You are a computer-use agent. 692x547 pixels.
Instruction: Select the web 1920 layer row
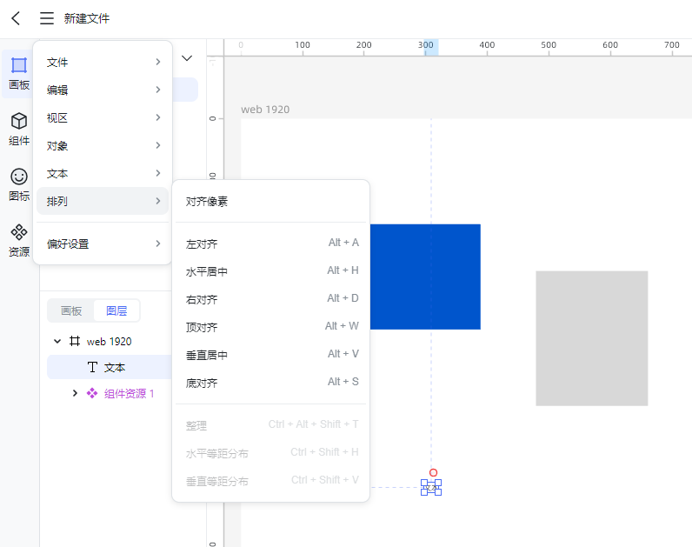(x=110, y=341)
